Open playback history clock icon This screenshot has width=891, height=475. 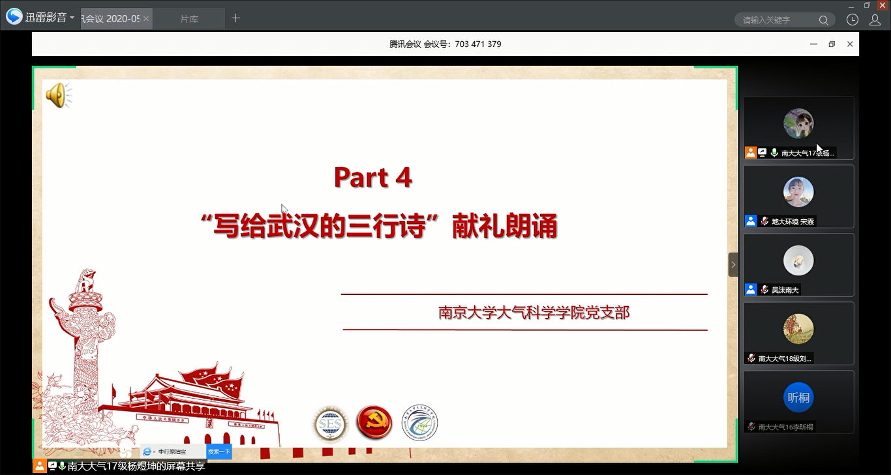[x=852, y=20]
